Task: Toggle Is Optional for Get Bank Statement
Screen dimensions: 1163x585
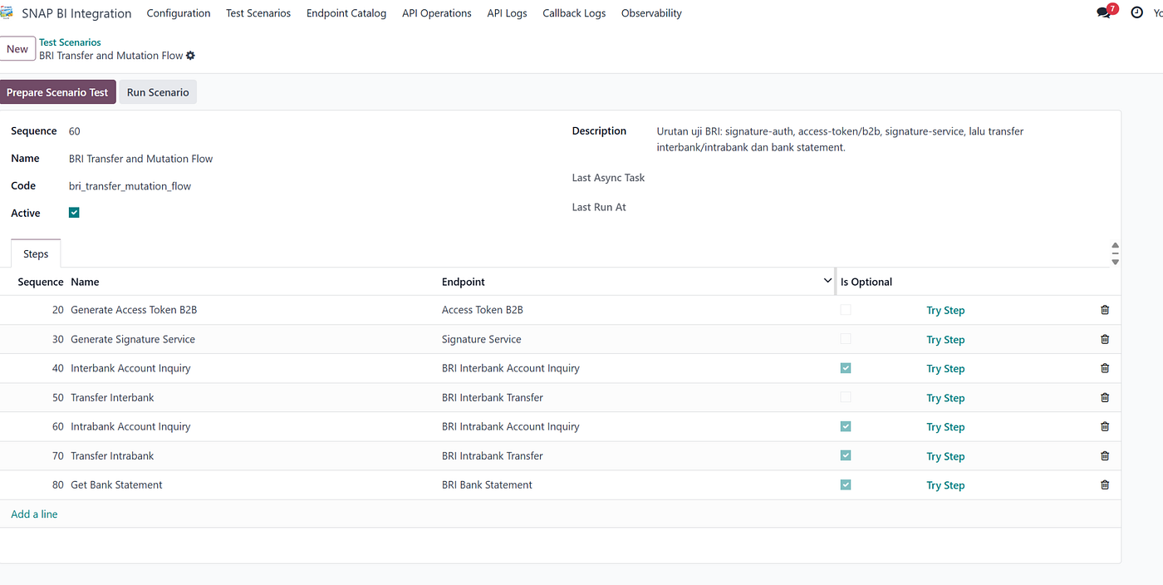Action: (x=846, y=484)
